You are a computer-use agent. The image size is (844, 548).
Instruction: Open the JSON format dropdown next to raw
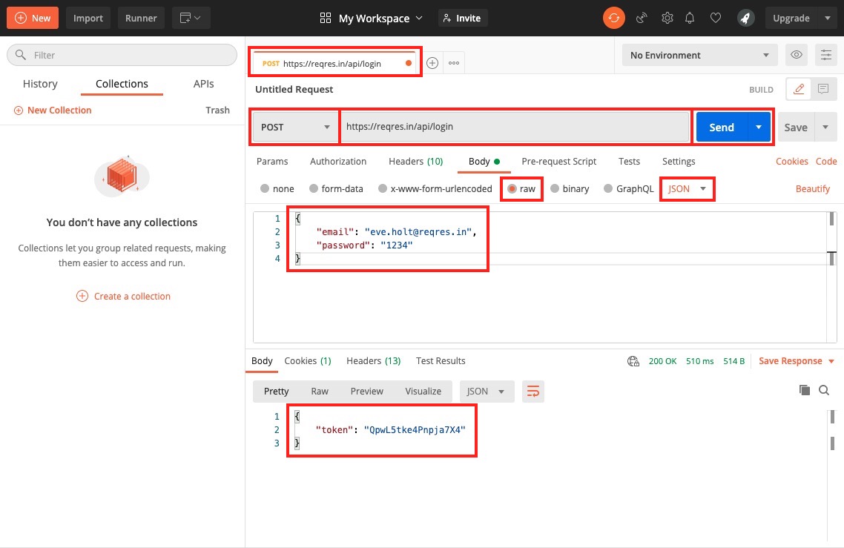click(x=687, y=189)
